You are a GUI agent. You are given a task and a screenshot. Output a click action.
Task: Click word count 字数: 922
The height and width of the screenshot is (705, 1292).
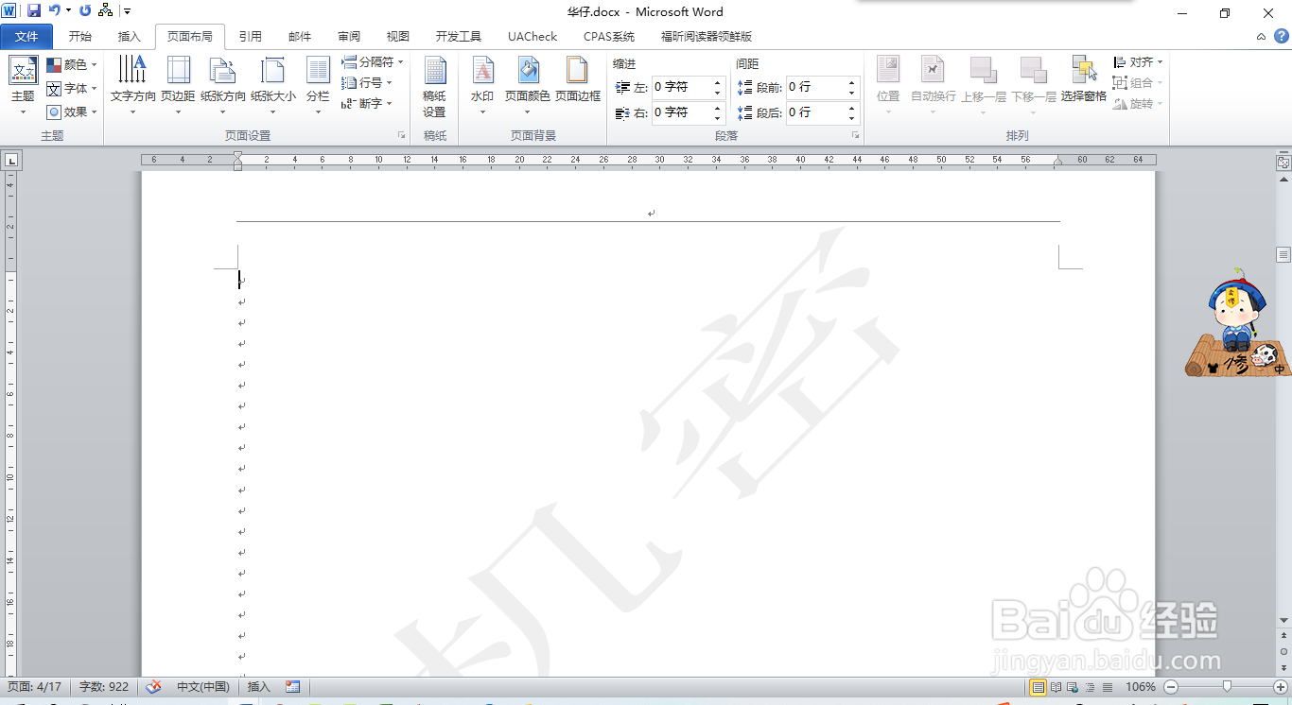tap(104, 687)
